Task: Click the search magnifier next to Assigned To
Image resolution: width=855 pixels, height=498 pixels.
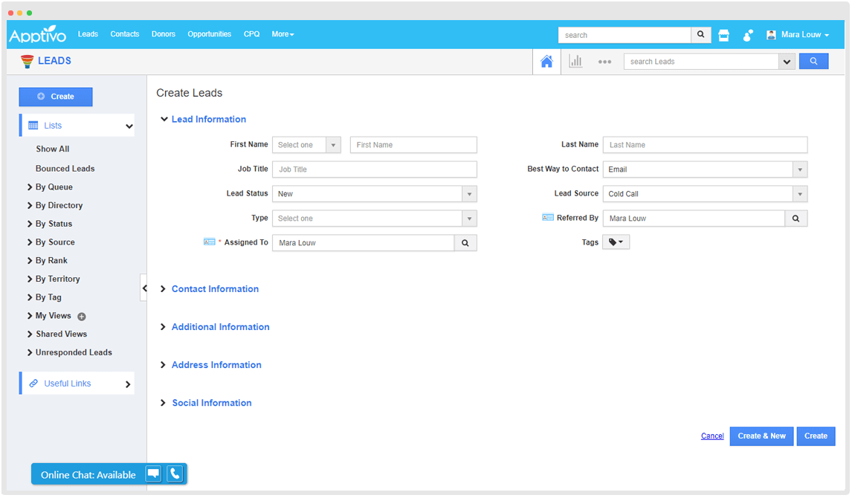Action: coord(465,242)
